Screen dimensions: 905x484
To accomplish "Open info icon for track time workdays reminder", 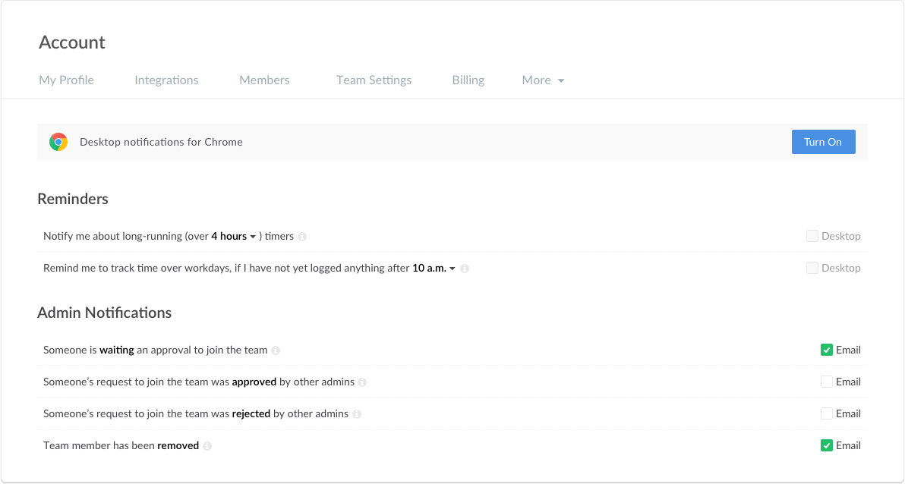I will click(465, 269).
